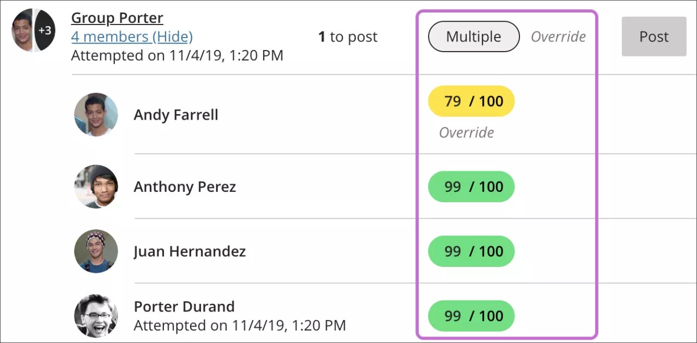Hide the 4 members list
Screen dimensions: 697x343
pyautogui.click(x=132, y=37)
